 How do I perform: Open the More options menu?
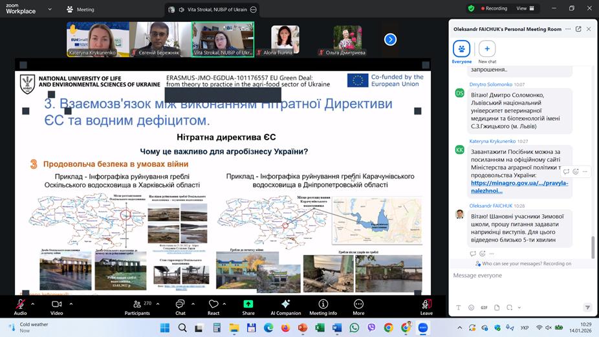click(358, 305)
